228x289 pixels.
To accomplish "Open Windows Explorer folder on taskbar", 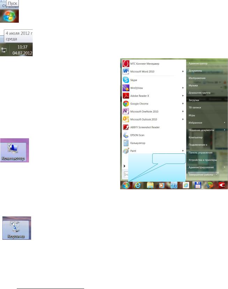I will (x=150, y=185).
